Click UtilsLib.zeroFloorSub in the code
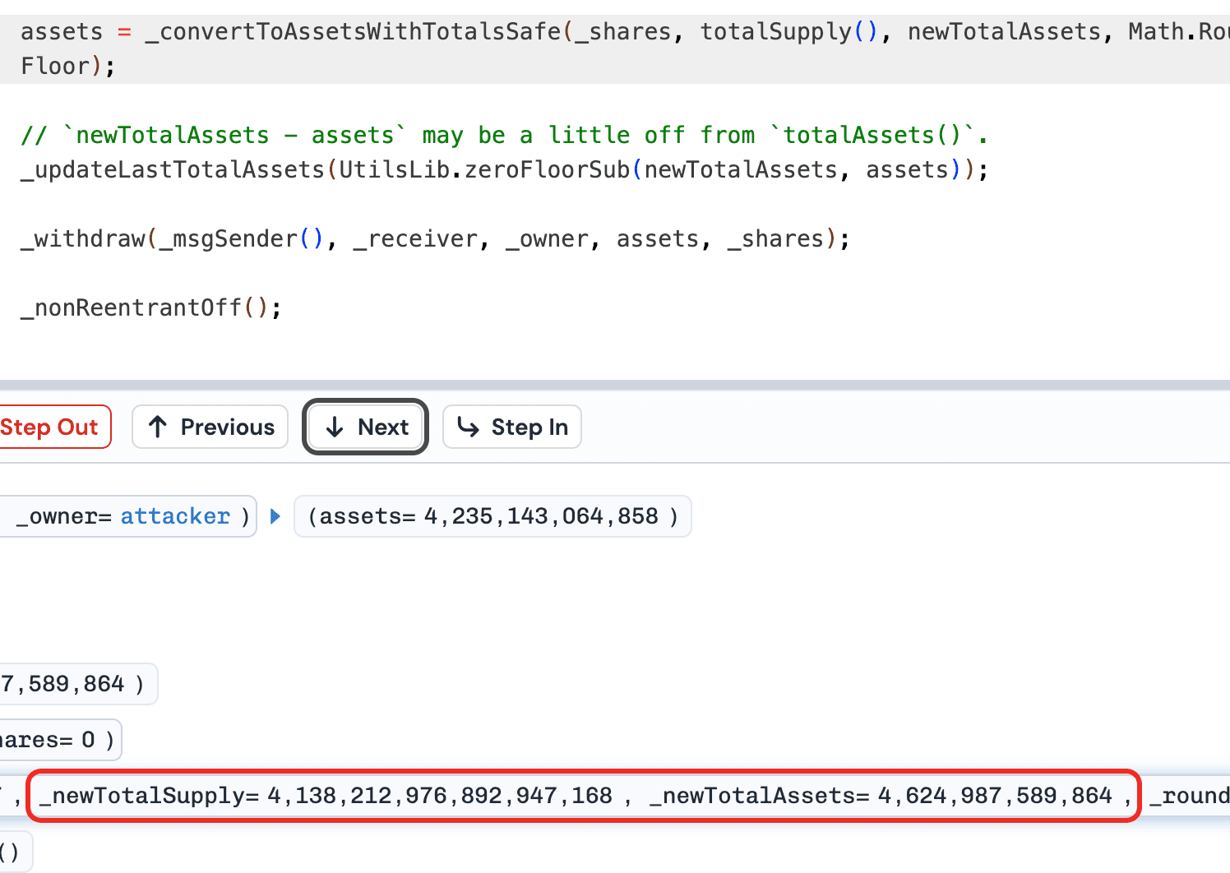This screenshot has width=1230, height=873. click(x=484, y=169)
